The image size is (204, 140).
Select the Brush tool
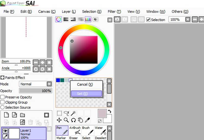point(88,131)
